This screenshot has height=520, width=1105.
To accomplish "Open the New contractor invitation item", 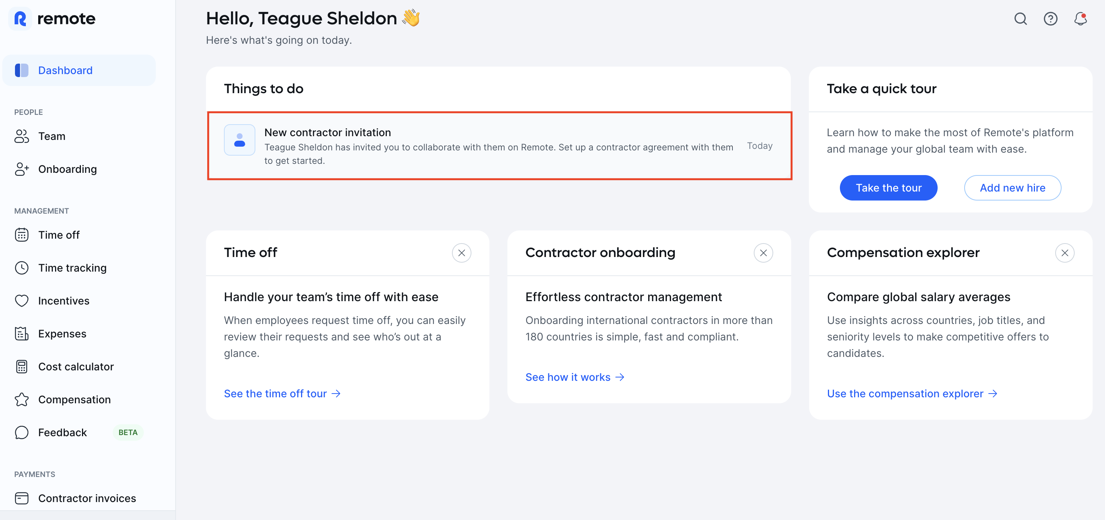I will coord(499,146).
